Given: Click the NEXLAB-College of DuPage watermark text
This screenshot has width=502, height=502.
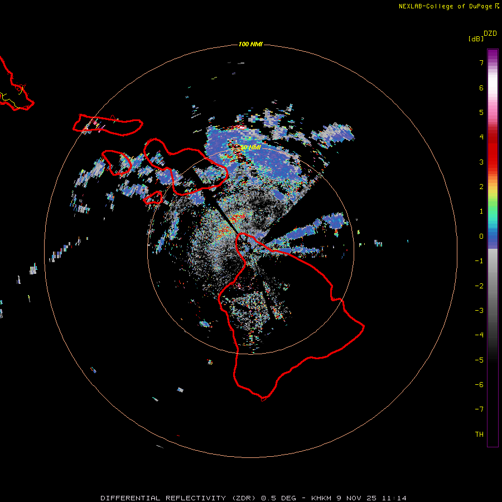Looking at the screenshot, I should 446,6.
